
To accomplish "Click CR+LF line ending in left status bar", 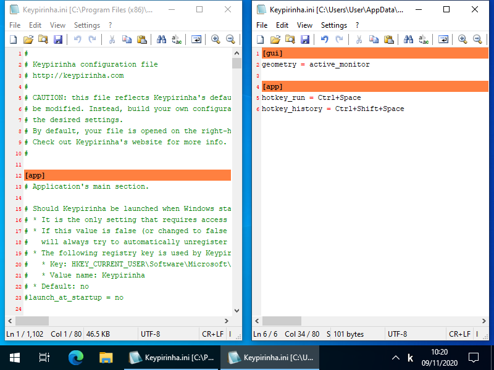I will 213,334.
